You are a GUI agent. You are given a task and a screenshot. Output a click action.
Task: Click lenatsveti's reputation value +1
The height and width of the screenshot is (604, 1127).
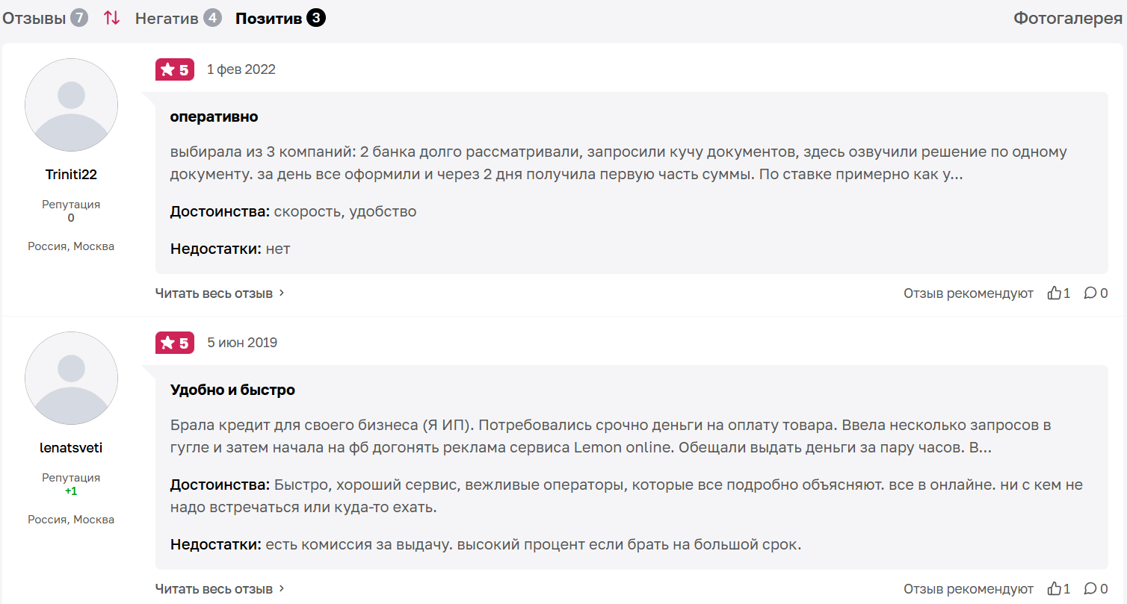click(x=71, y=491)
